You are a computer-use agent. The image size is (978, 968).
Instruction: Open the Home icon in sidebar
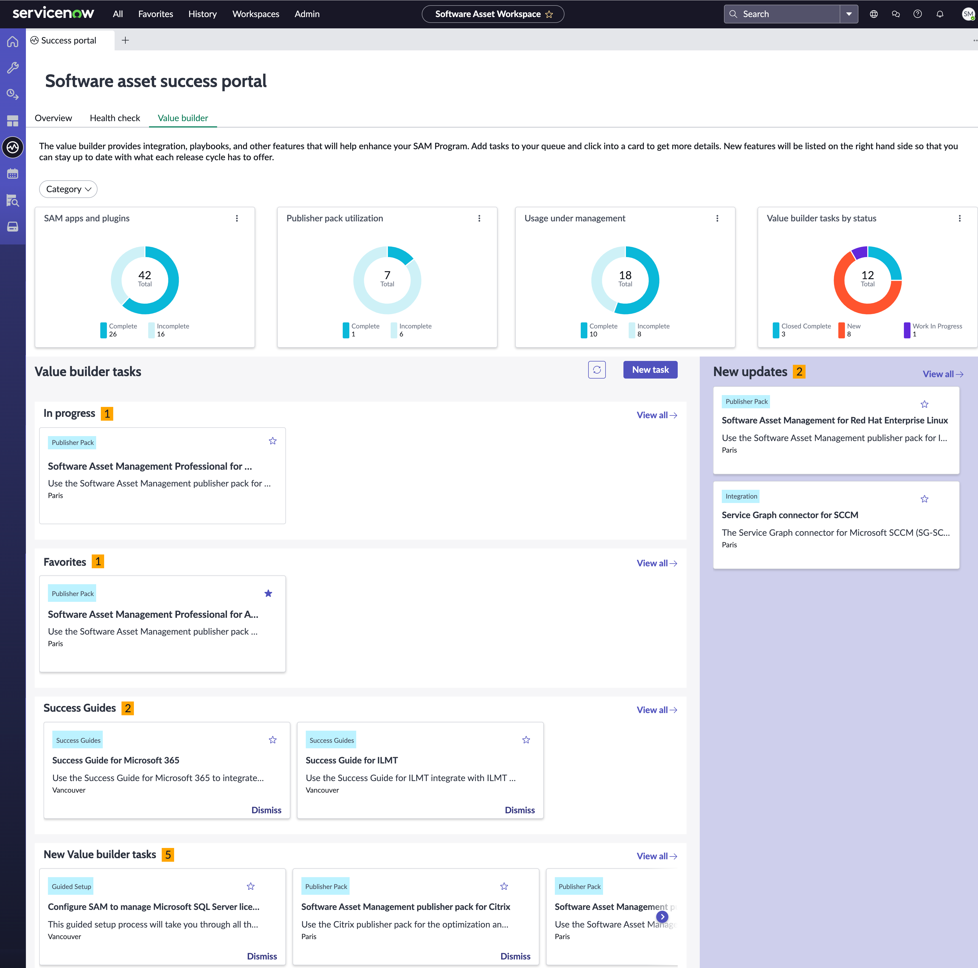pyautogui.click(x=13, y=41)
